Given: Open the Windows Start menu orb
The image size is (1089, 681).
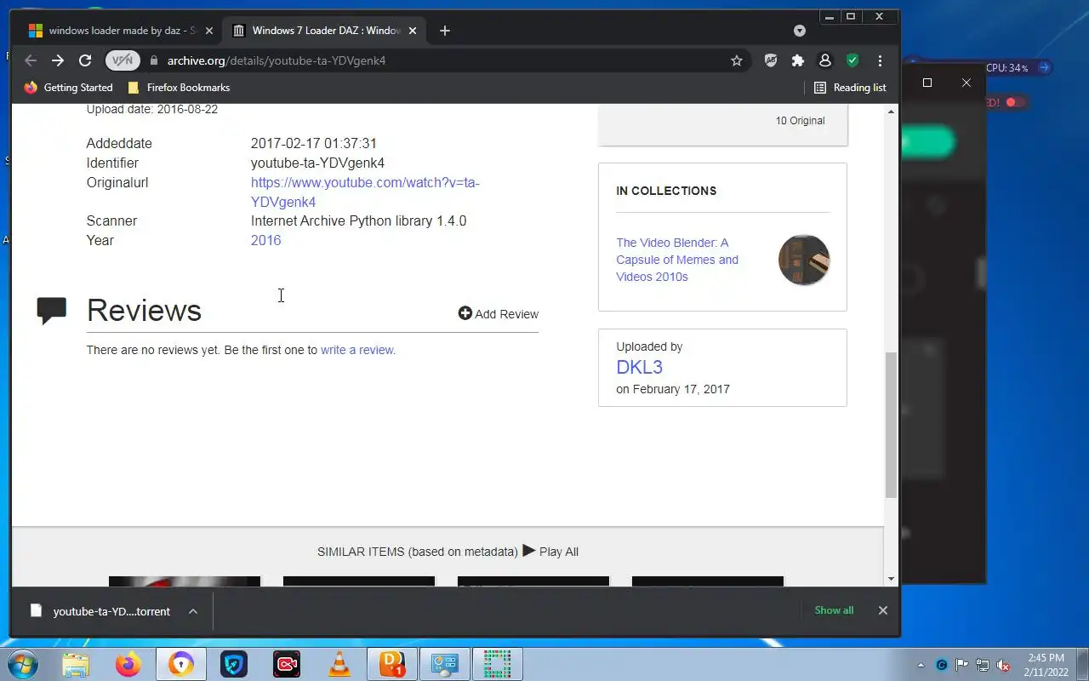Looking at the screenshot, I should [24, 664].
